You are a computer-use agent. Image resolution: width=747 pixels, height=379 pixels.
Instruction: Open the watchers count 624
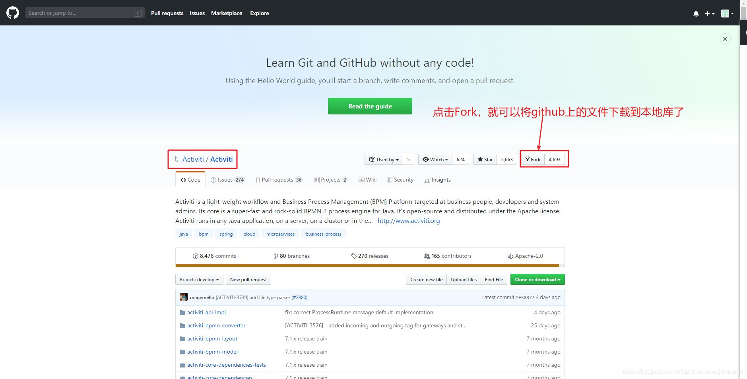pos(461,159)
